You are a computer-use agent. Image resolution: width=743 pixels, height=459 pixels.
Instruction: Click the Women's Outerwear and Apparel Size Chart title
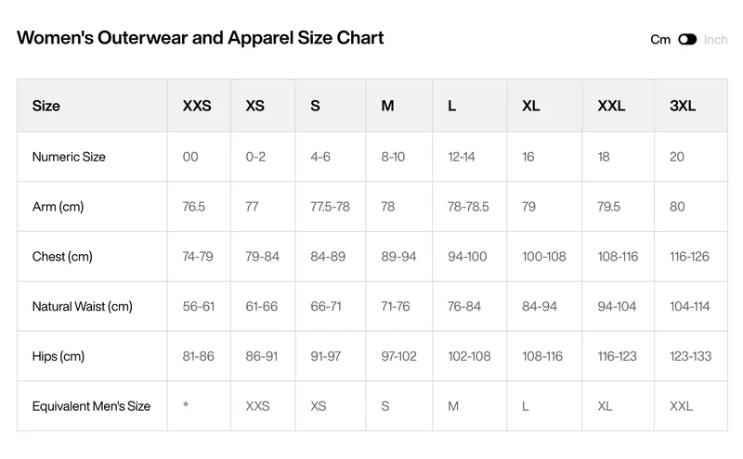[x=200, y=38]
